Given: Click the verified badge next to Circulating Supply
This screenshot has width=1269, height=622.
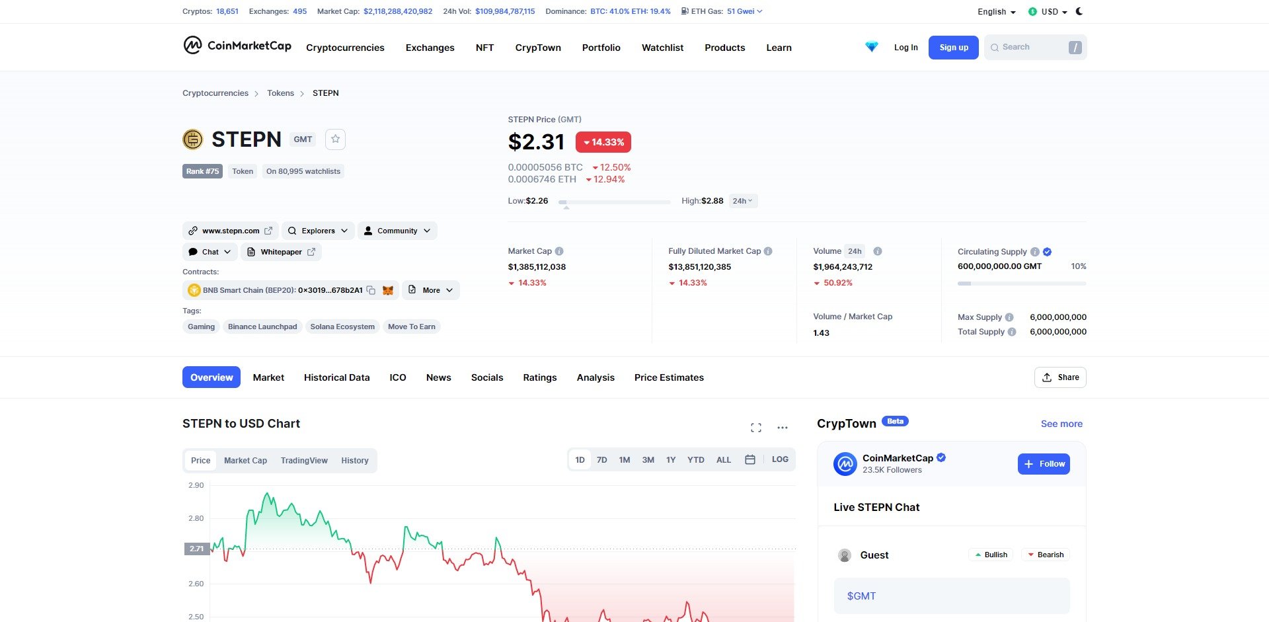Looking at the screenshot, I should point(1047,252).
